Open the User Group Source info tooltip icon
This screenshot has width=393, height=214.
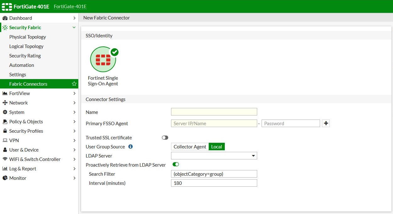[131, 147]
